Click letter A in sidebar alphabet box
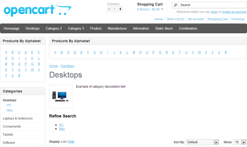 click(x=6, y=52)
